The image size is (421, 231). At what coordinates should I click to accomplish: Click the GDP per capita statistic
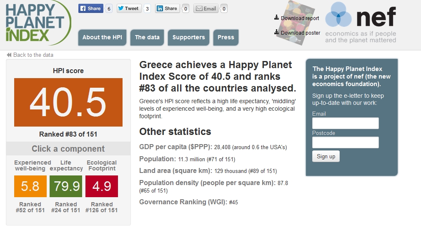coord(213,147)
